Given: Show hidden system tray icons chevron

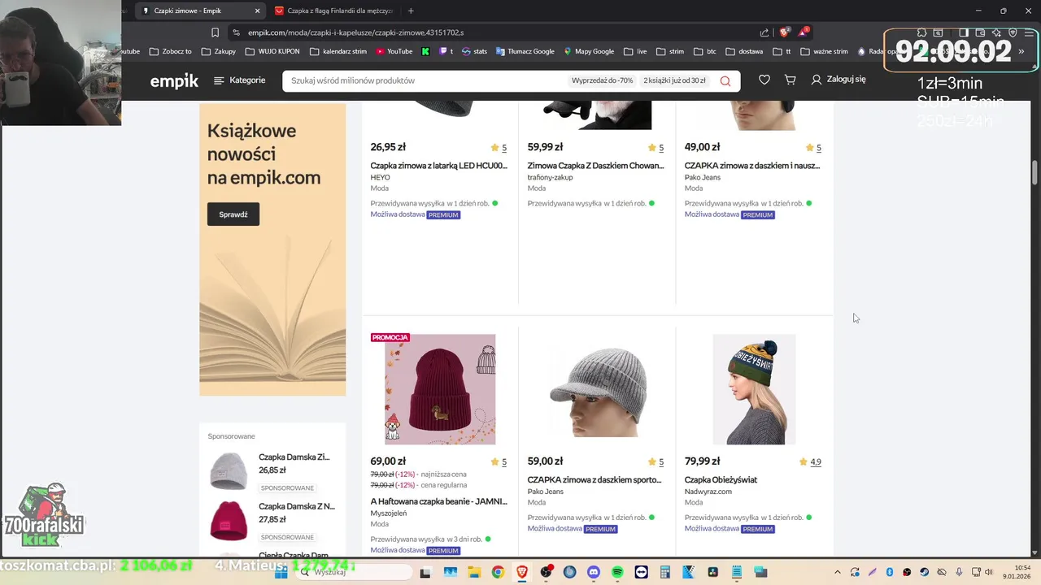Looking at the screenshot, I should pyautogui.click(x=838, y=572).
